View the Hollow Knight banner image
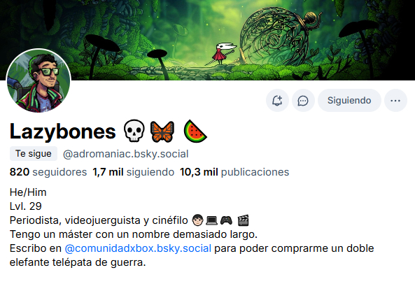415x284 pixels. point(207,40)
